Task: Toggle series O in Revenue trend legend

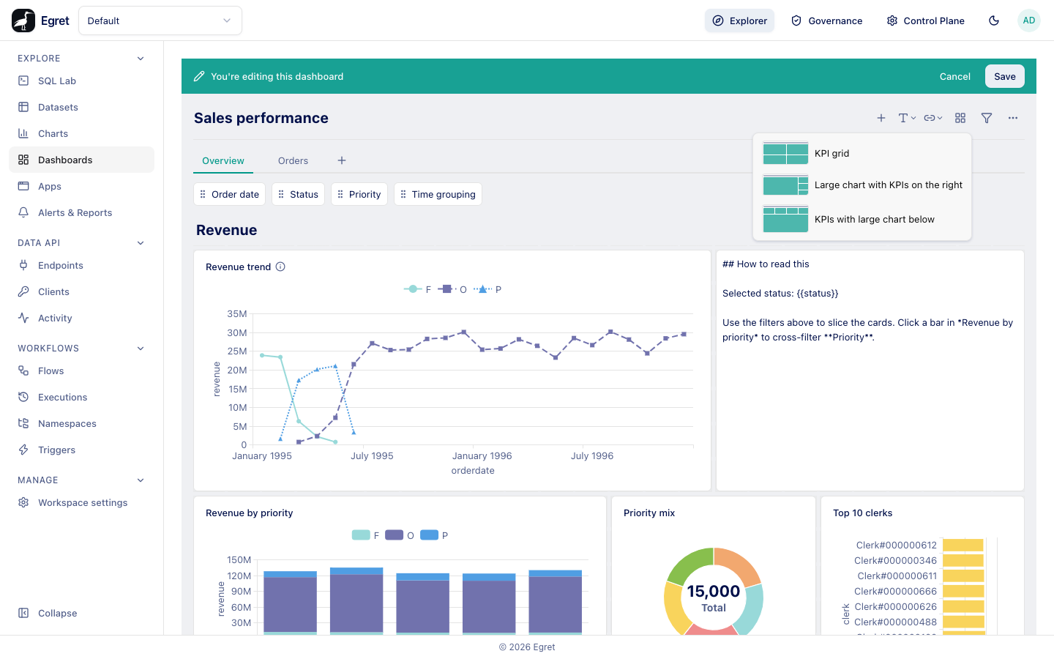Action: click(x=452, y=289)
